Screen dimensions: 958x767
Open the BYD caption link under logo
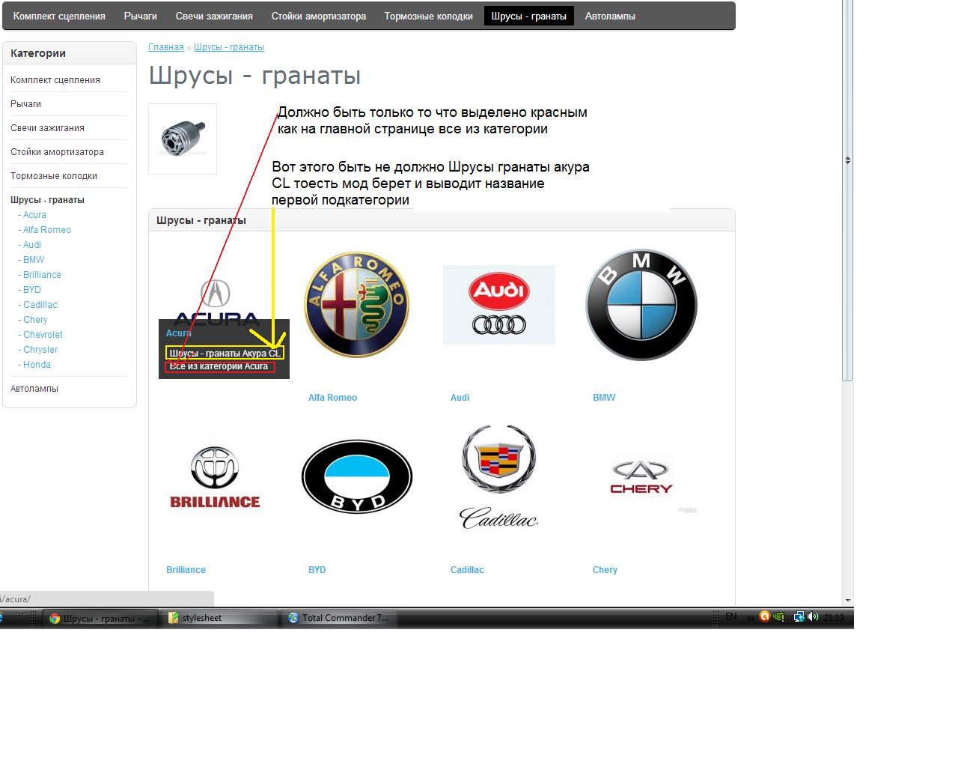tap(317, 570)
